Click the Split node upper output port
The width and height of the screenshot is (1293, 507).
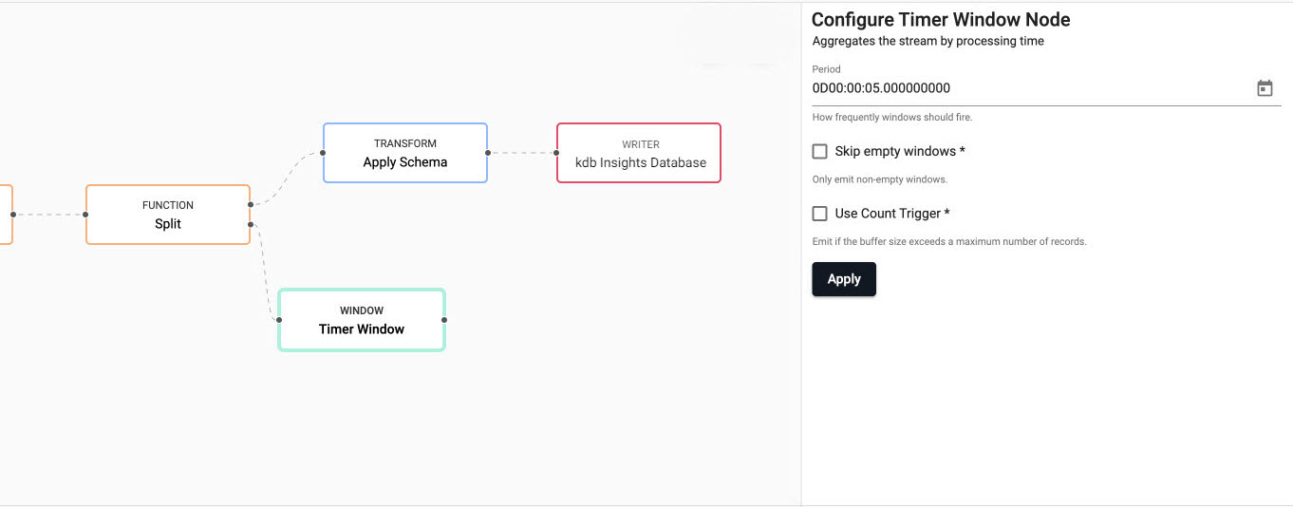[x=250, y=204]
